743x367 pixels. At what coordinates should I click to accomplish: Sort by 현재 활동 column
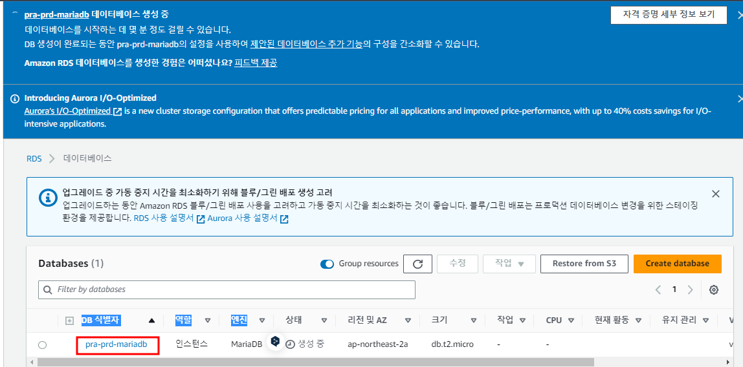(x=638, y=320)
